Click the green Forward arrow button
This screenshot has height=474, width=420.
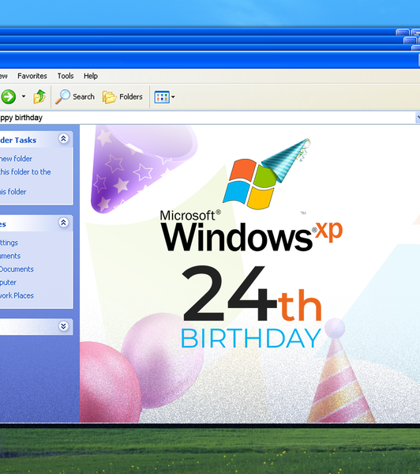point(8,96)
